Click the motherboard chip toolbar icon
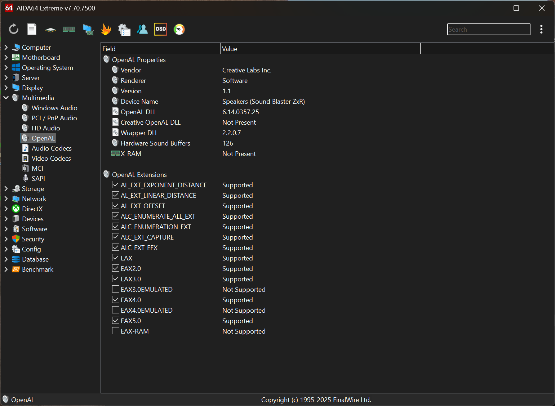Viewport: 555px width, 406px height. (50, 30)
